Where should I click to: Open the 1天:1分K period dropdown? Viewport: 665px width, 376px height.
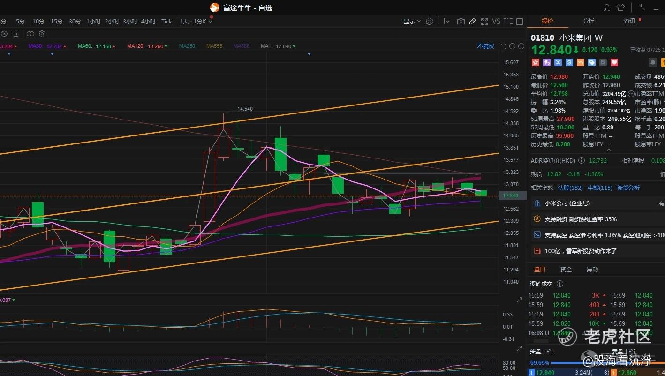[x=196, y=21]
